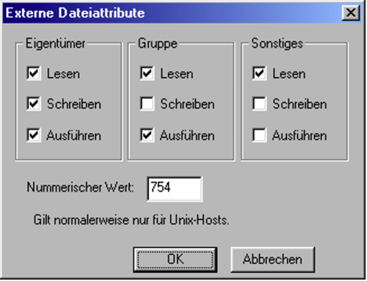
Task: Click the Unix-Hosts hint text
Action: click(131, 220)
